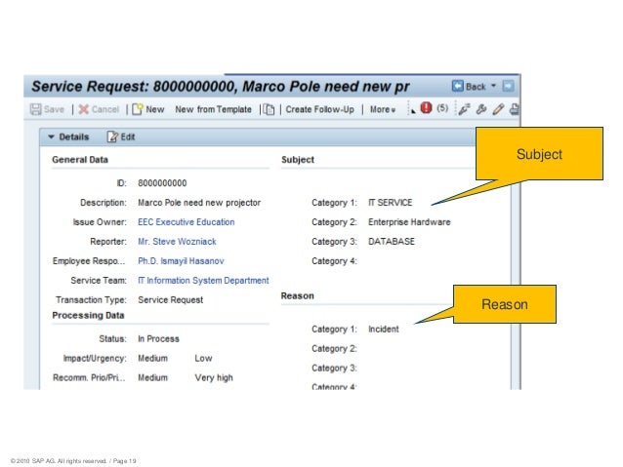Viewport: 623px width, 467px height.
Task: Click priority value Very high
Action: 214,377
